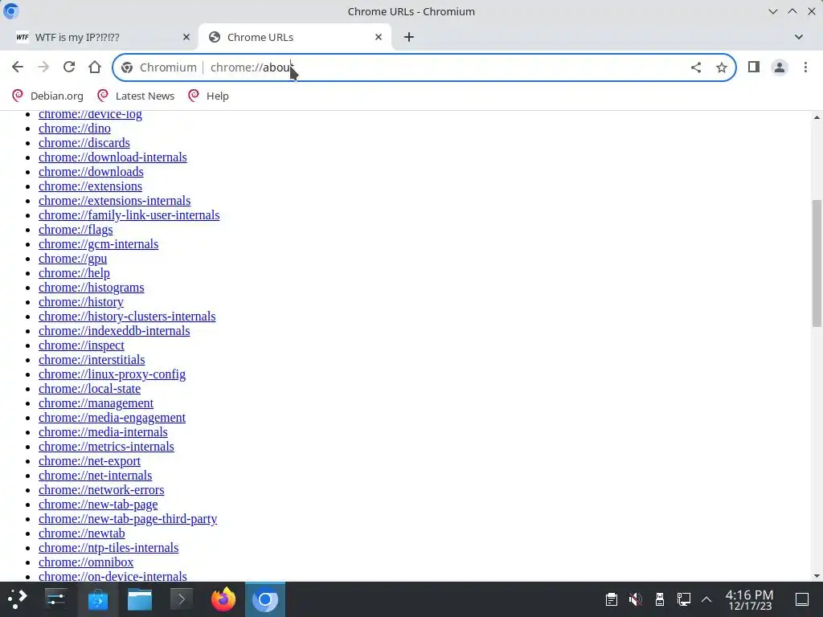The height and width of the screenshot is (617, 823).
Task: Open Latest News bookmark
Action: (x=136, y=96)
